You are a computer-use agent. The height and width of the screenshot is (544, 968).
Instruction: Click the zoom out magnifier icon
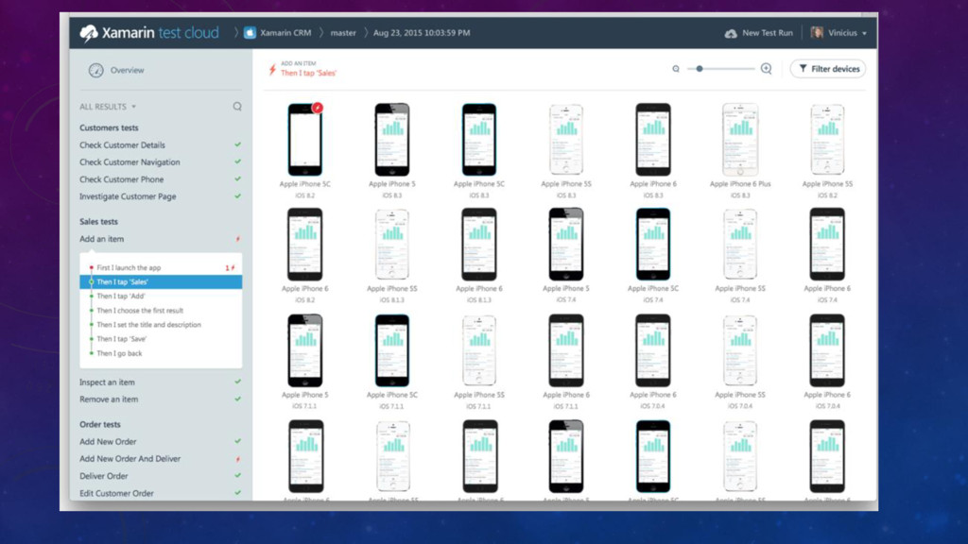tap(676, 69)
